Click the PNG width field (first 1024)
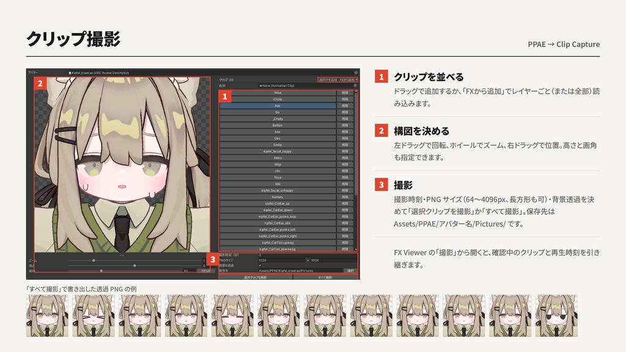Image resolution: width=626 pixels, height=352 pixels. click(x=281, y=260)
